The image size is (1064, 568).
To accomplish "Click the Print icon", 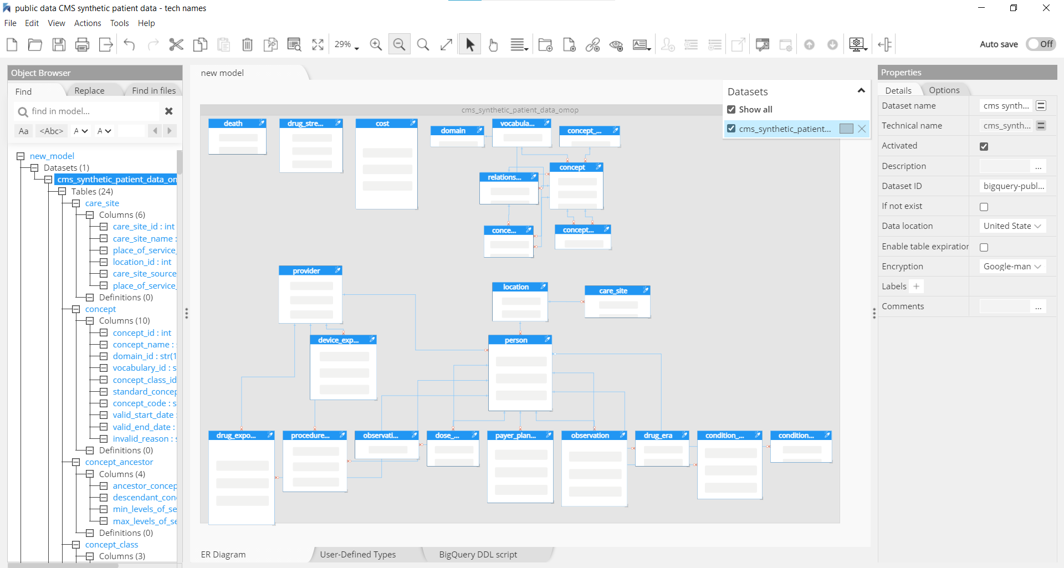I will point(82,44).
